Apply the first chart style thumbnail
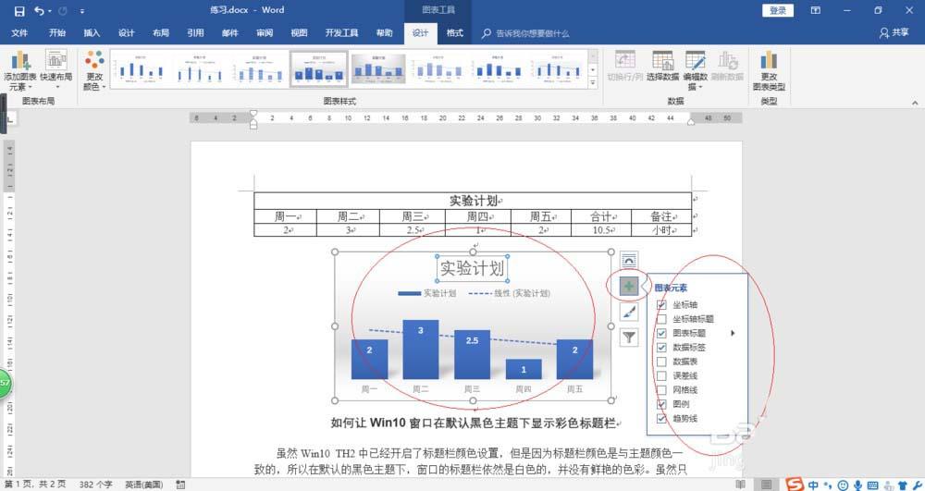 (141, 69)
